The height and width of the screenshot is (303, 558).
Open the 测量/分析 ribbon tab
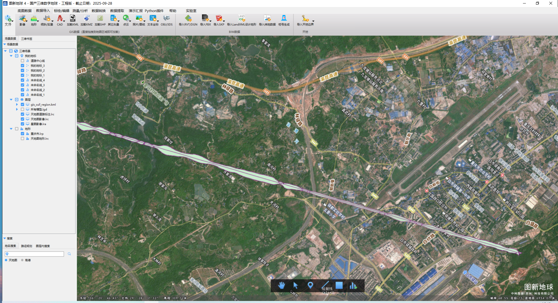(80, 11)
